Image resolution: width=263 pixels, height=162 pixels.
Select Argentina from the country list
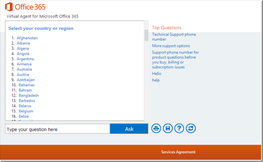point(25,59)
